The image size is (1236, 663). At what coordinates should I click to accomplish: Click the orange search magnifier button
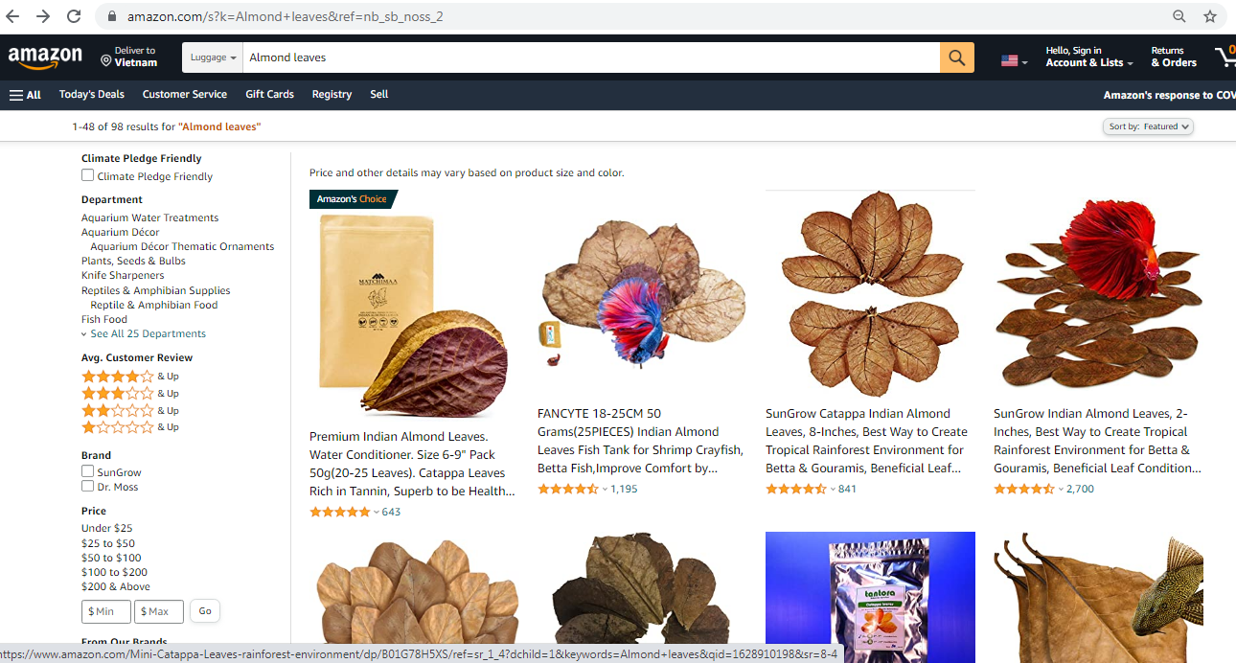pyautogui.click(x=956, y=57)
